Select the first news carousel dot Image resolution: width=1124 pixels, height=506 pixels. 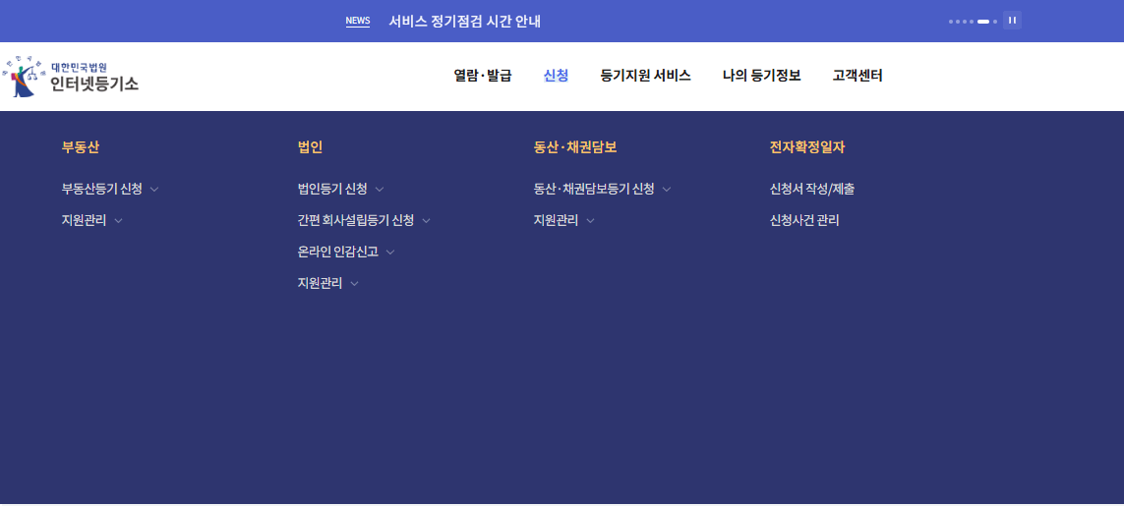click(951, 22)
